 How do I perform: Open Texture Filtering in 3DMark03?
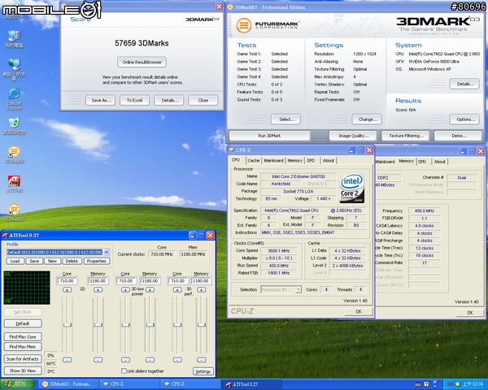click(406, 136)
